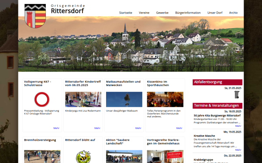Click the Termine & Veranstaltungen header
262x163 pixels.
tap(217, 106)
